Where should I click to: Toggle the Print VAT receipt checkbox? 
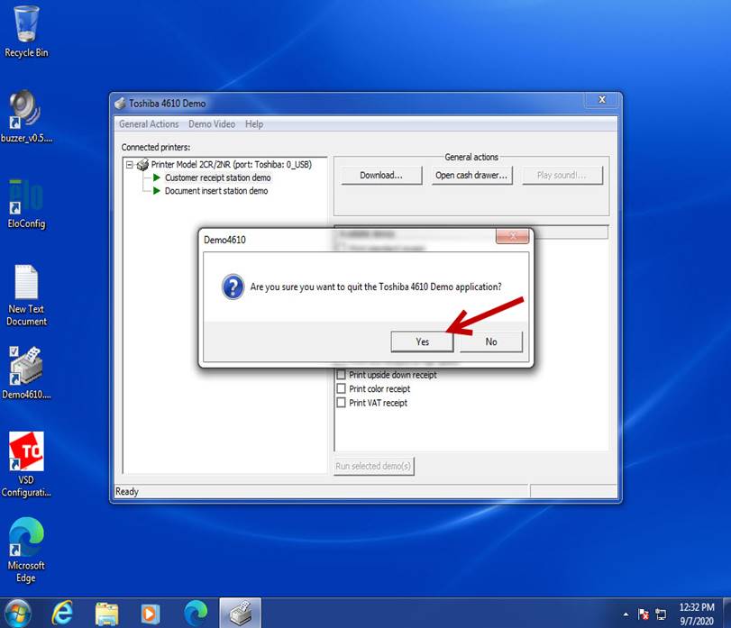pyautogui.click(x=341, y=404)
